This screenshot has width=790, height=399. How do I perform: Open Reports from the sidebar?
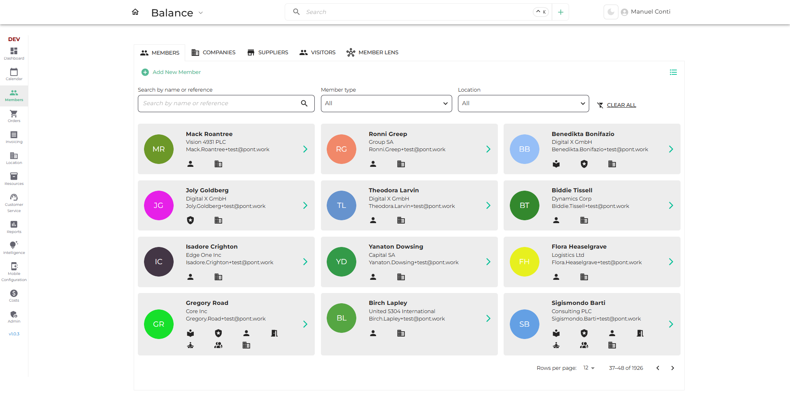[14, 227]
